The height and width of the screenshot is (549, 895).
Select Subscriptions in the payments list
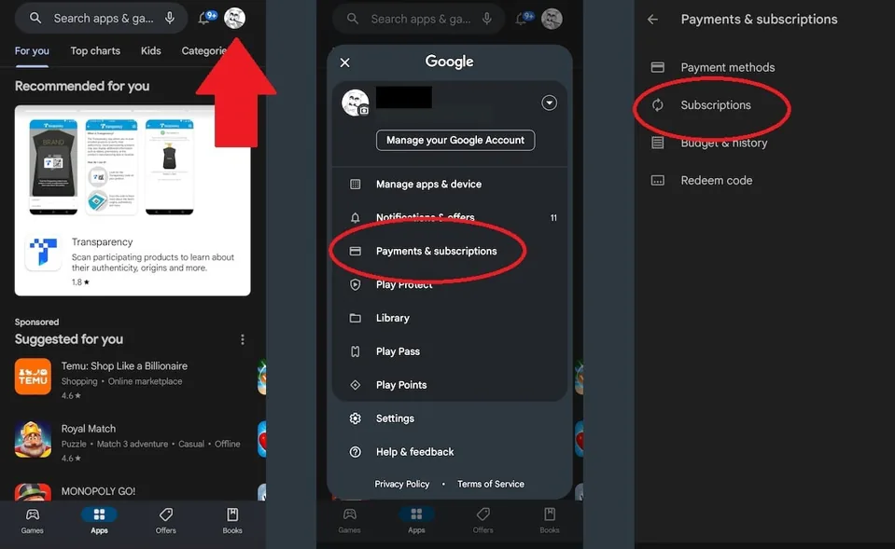[x=715, y=105]
